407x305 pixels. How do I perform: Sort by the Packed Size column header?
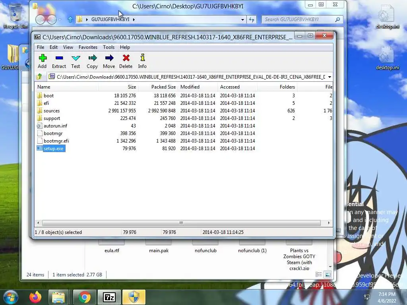[x=158, y=87]
